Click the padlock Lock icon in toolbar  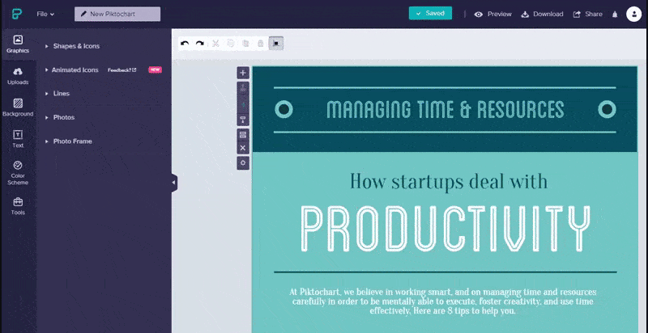[261, 44]
